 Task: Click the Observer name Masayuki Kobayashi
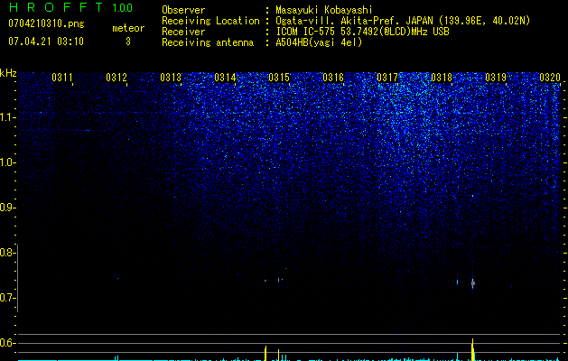point(324,10)
